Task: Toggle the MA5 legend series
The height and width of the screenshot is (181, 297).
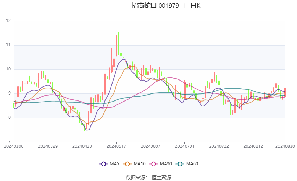Action: click(x=109, y=164)
